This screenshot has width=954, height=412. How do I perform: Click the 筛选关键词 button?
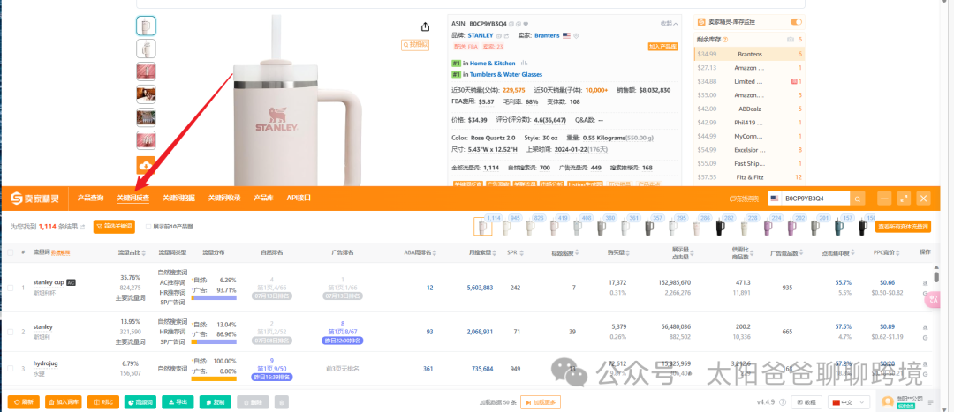coord(114,227)
